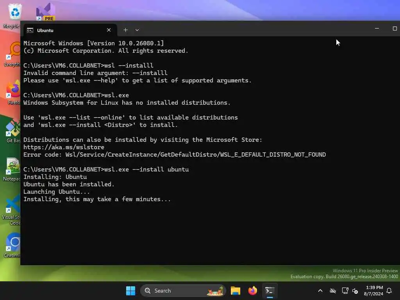400x300 pixels.
Task: Open Notepad++ desktop shortcut
Action: click(12, 169)
